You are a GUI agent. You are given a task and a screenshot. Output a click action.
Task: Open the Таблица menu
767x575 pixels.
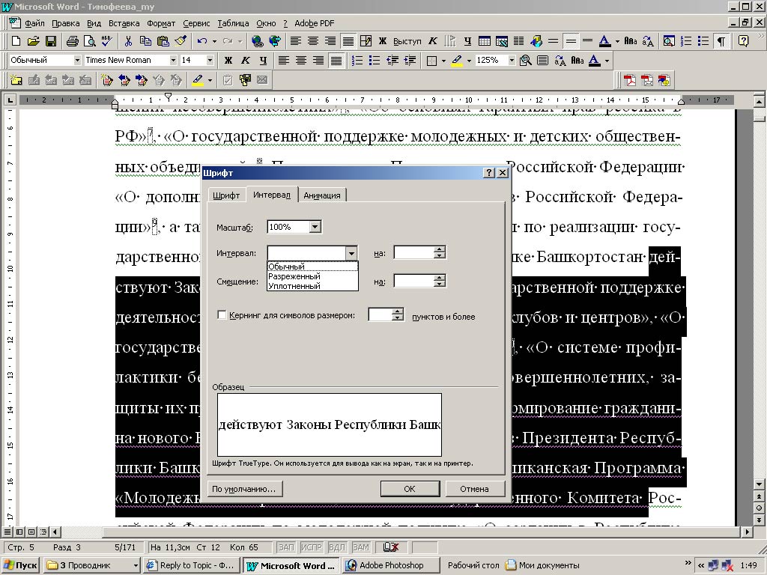[233, 23]
